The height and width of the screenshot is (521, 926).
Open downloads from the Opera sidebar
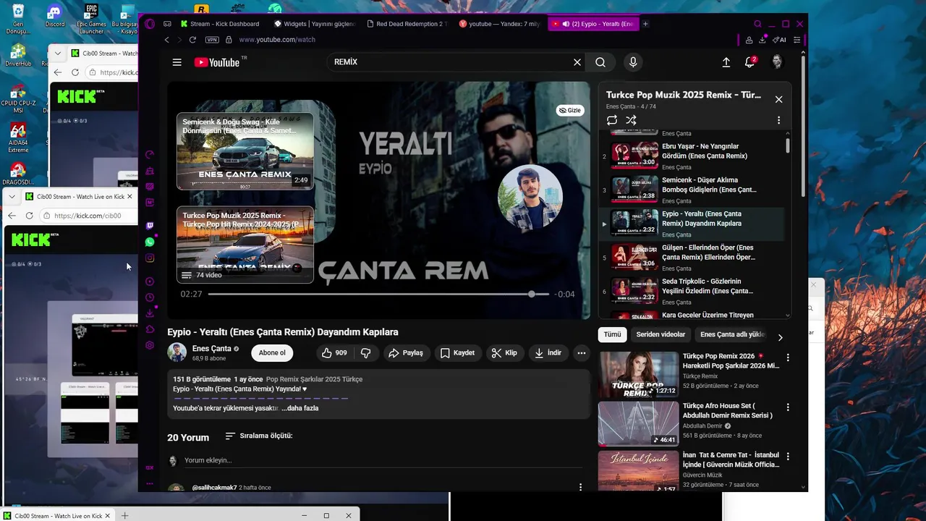(x=150, y=313)
